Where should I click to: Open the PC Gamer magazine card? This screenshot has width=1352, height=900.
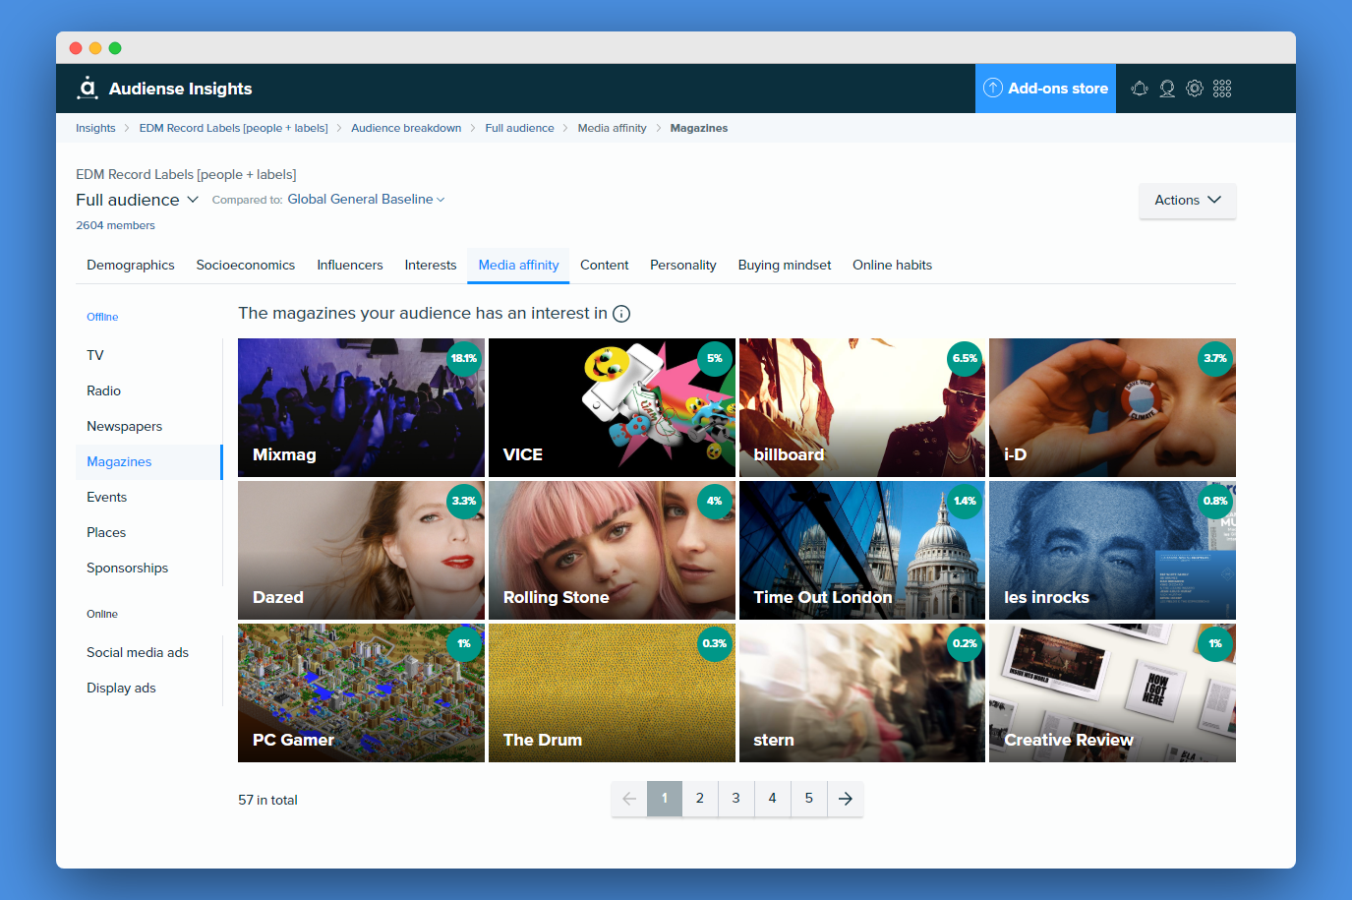point(361,692)
